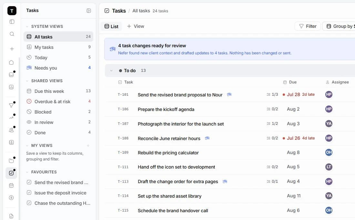Open the Today view

click(58, 58)
